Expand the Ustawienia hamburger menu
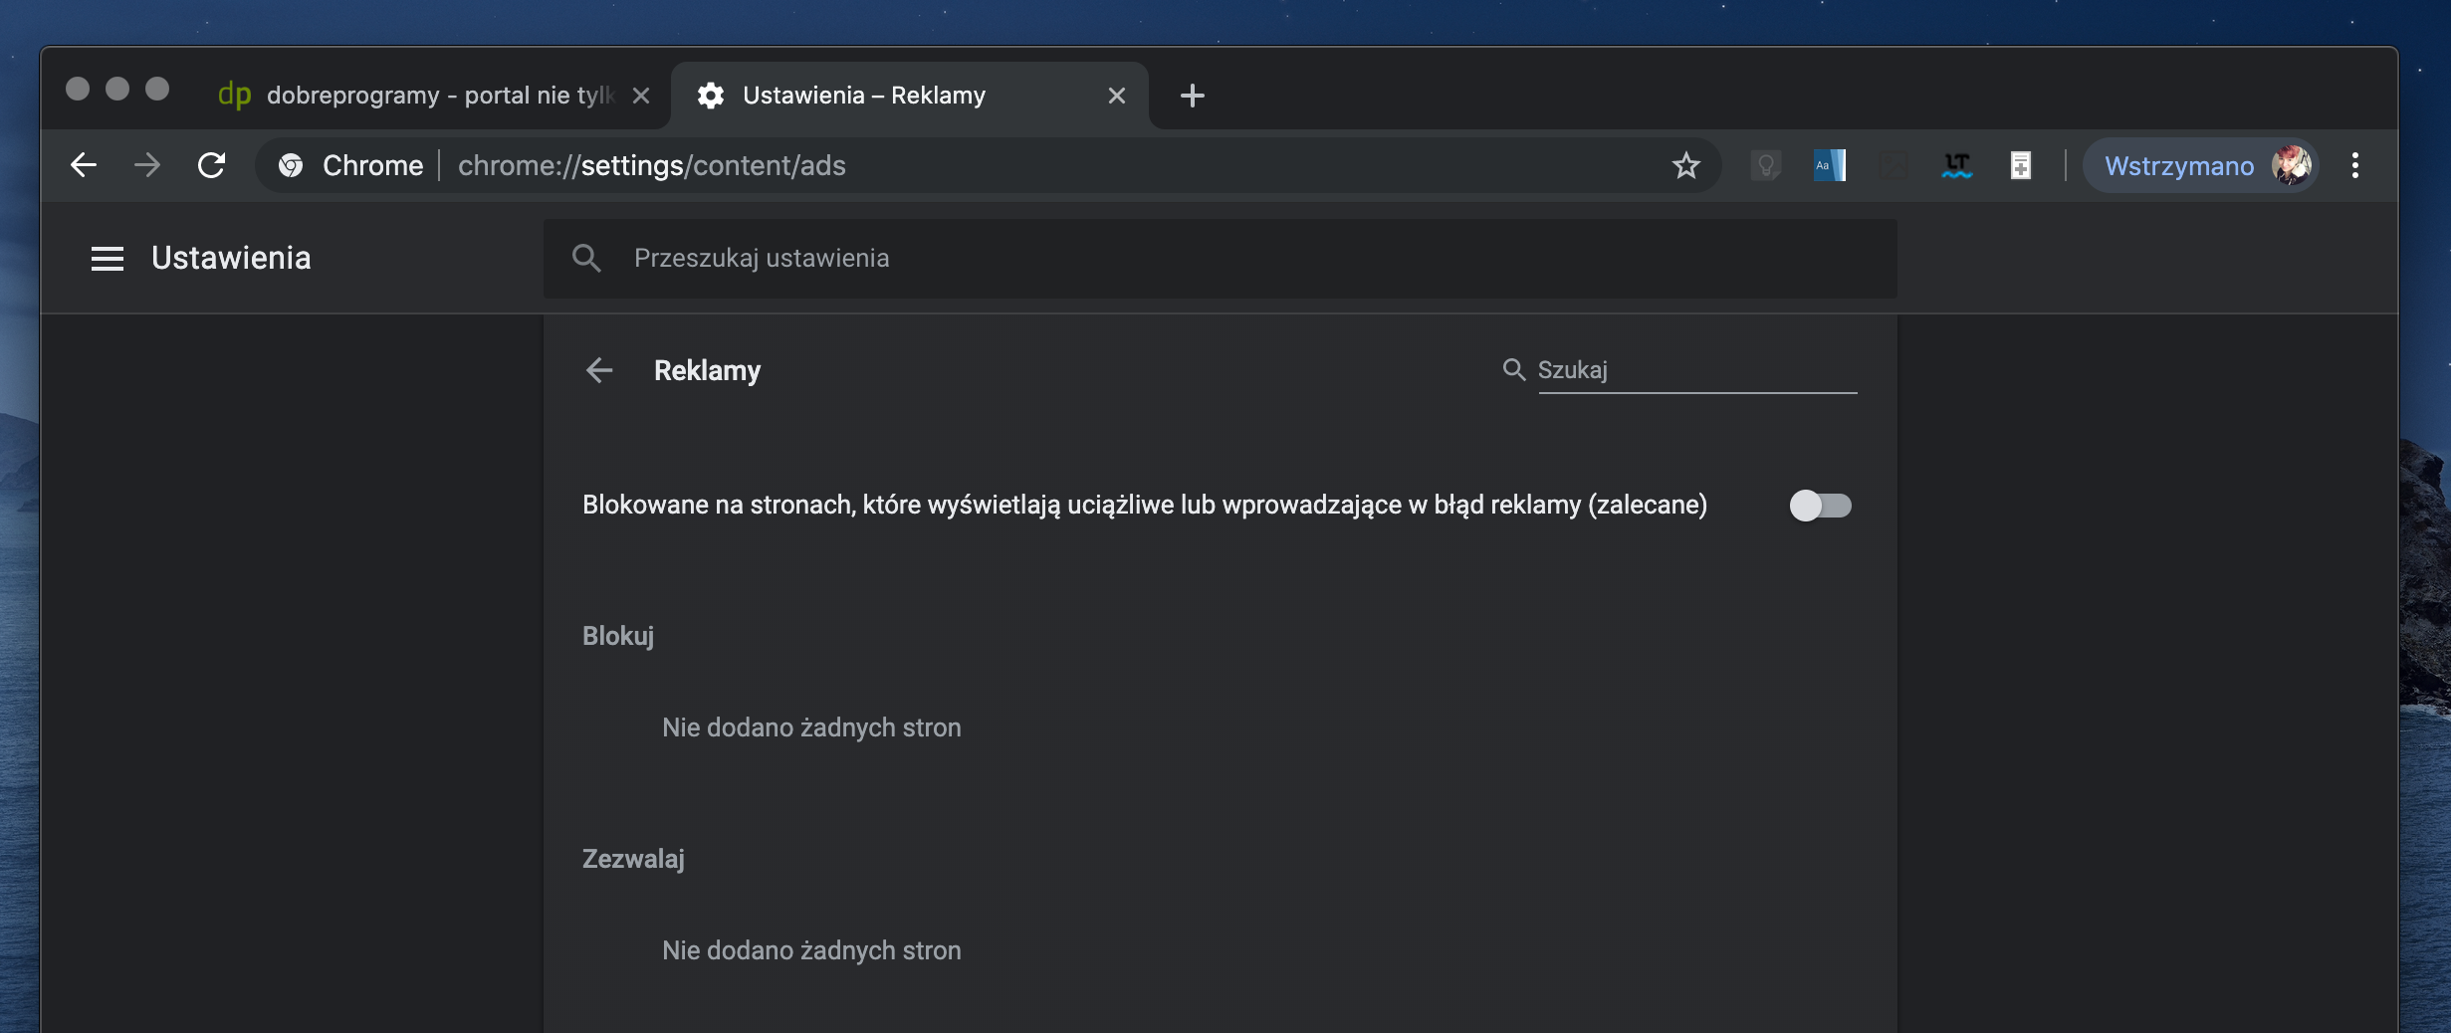Viewport: 2451px width, 1033px height. 108,259
